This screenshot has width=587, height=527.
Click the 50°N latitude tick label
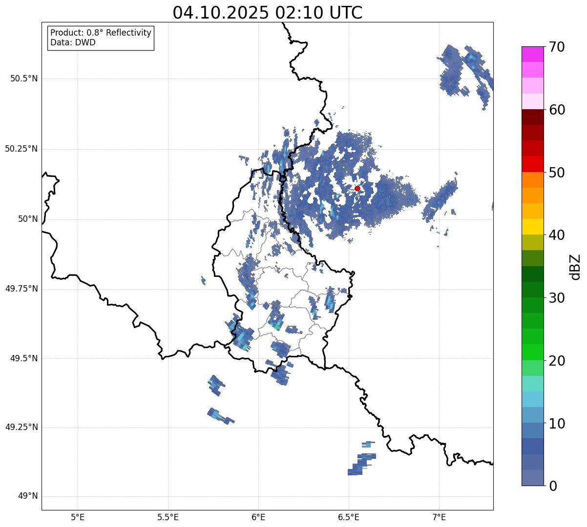click(28, 219)
